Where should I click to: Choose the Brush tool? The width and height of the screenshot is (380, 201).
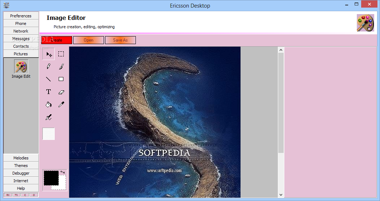point(61,67)
